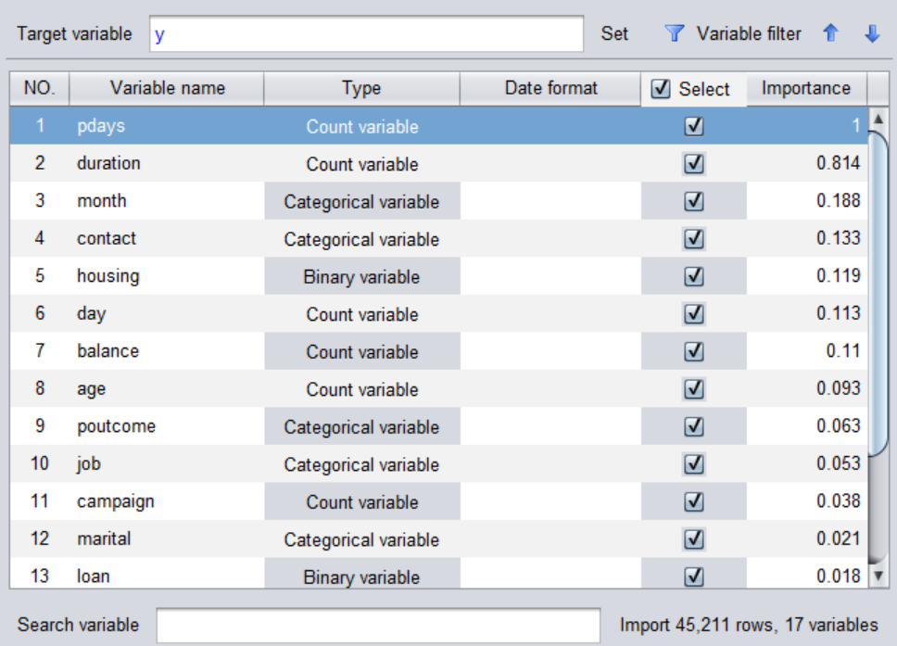897x646 pixels.
Task: Open the Type cell for poutcome
Action: pos(361,427)
